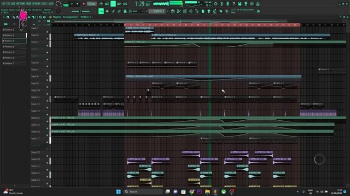Click the tempo tapper icon
This screenshot has height=196, width=350.
pos(215,11)
